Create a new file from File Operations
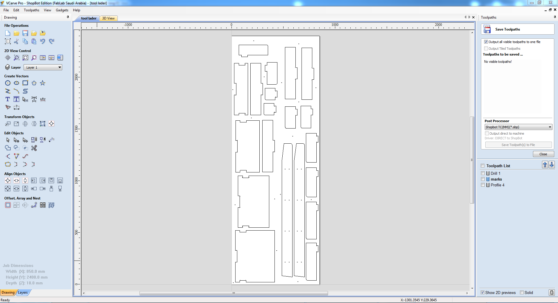 (8, 33)
